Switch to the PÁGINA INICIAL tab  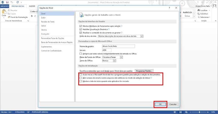18,6
